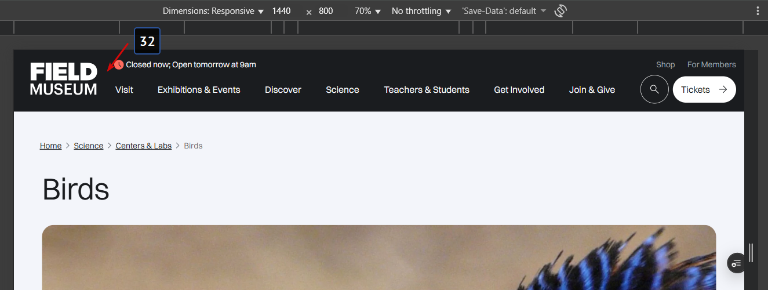
Task: Open the Science nav menu
Action: [343, 90]
